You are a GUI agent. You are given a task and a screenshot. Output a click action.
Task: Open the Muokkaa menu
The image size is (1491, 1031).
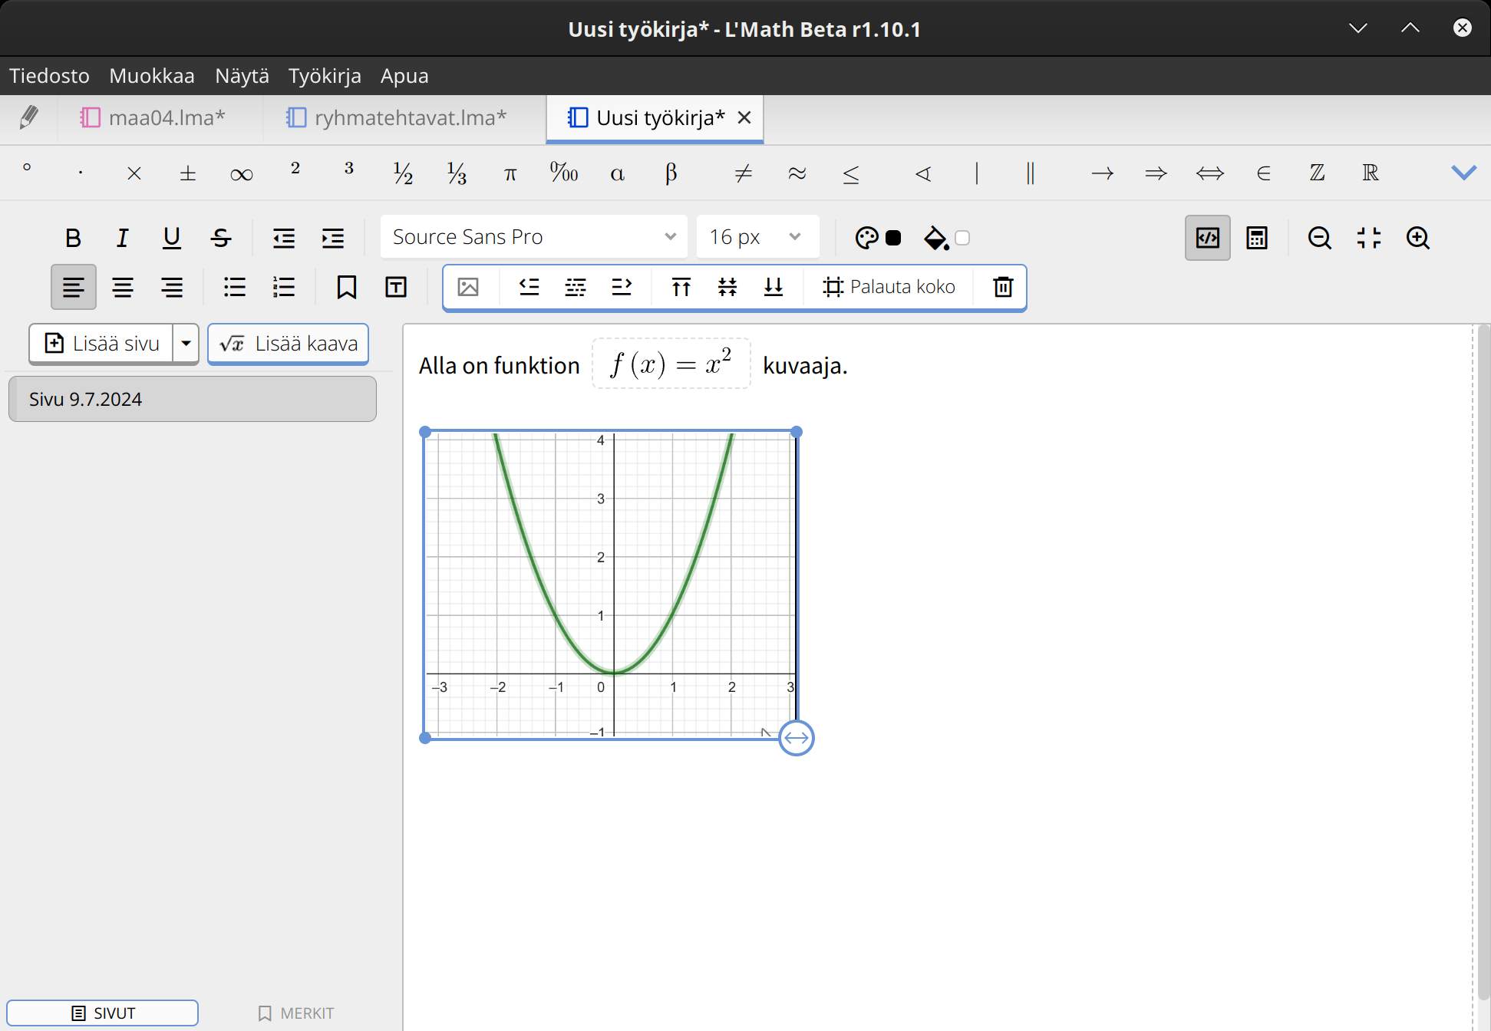point(152,76)
